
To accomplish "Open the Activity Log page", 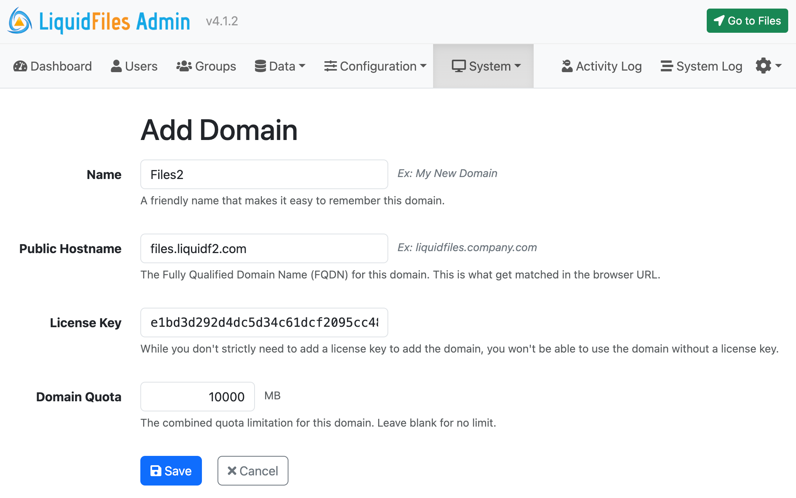I will tap(601, 66).
